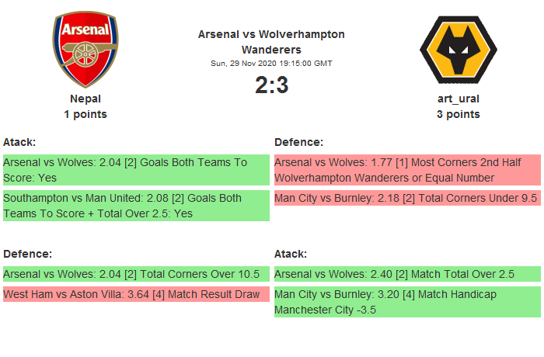Click the Arsenal vs Wolverhampton Wanderers title
Viewport: 544px width, 357px height.
pos(271,41)
